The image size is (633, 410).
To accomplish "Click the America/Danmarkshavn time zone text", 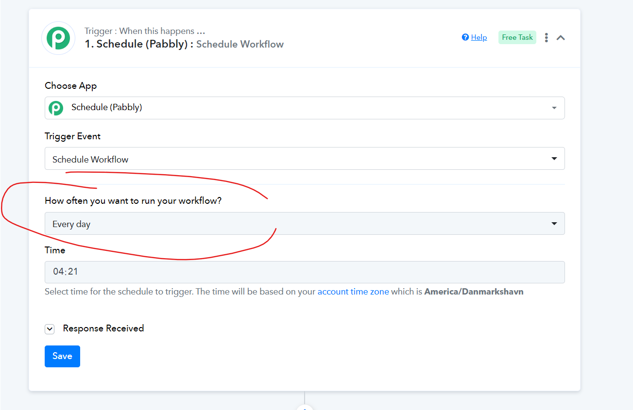I will coord(474,292).
